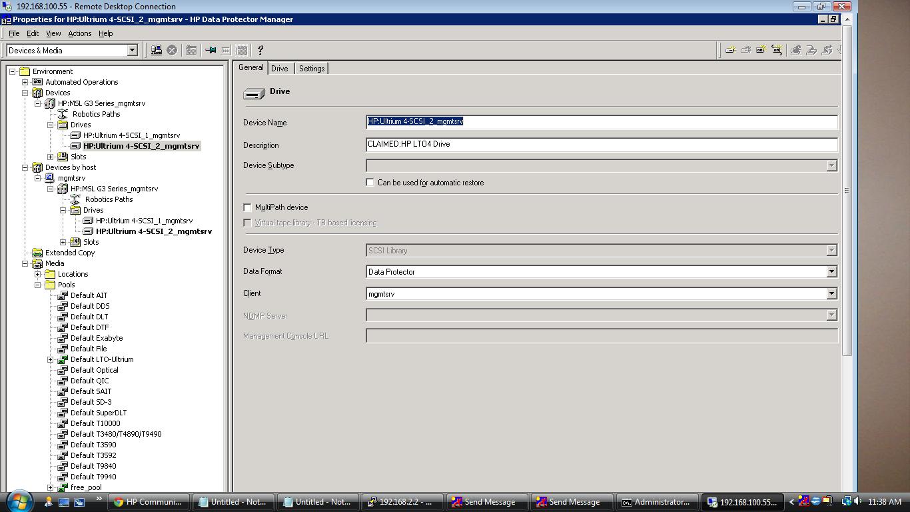Screen dimensions: 910x512
Task: Open Windows Start button
Action: coord(19,501)
